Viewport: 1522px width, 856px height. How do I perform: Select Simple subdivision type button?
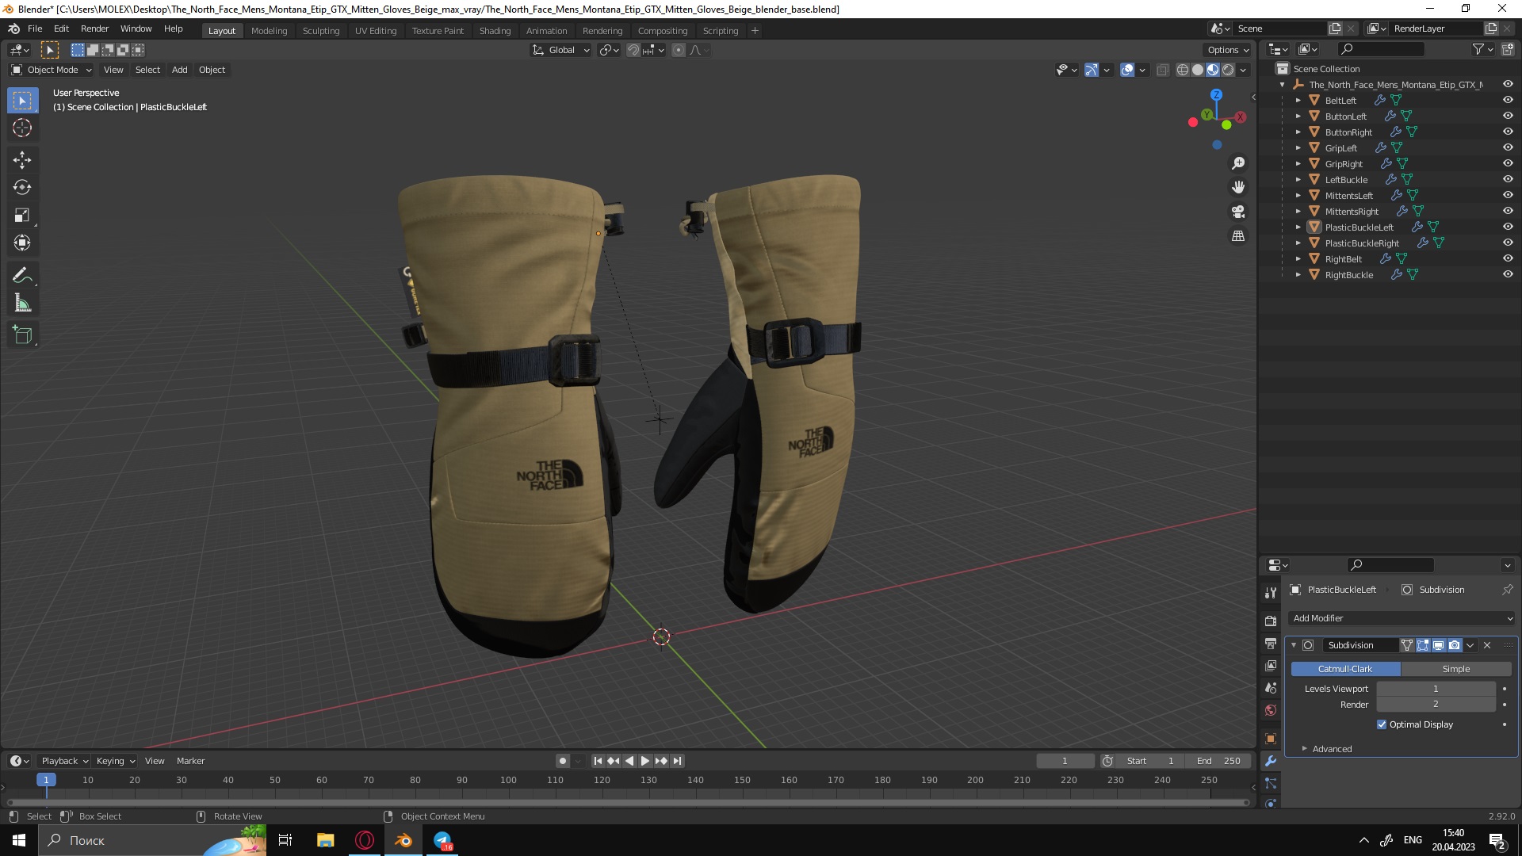1456,669
